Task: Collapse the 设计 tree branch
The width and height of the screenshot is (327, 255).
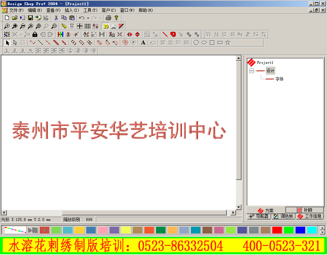Action: pyautogui.click(x=251, y=70)
